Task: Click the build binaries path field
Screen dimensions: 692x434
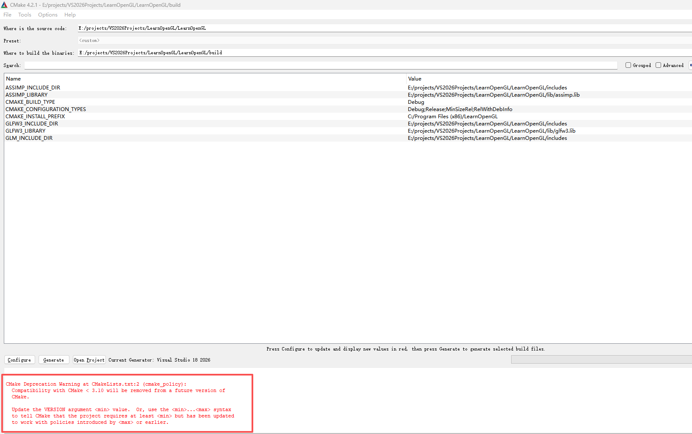Action: (385, 53)
